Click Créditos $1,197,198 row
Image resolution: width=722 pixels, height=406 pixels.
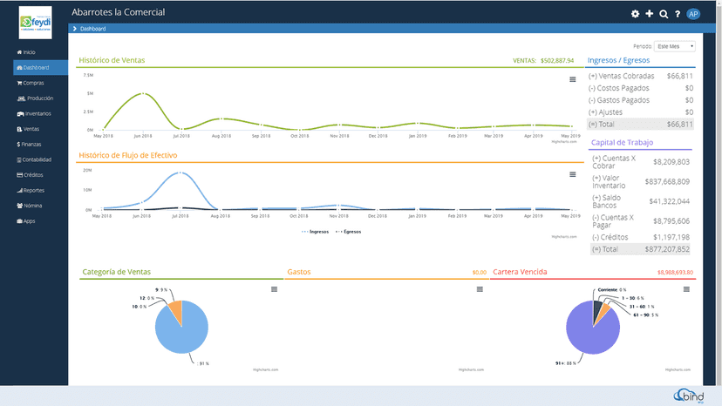pos(640,238)
